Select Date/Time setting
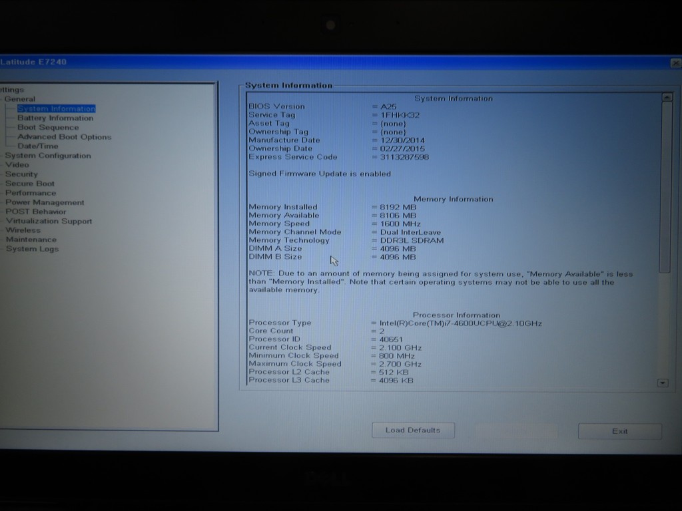682x511 pixels. (x=38, y=146)
